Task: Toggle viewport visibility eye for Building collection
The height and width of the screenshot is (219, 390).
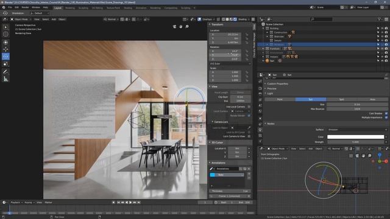Action: tap(382, 29)
